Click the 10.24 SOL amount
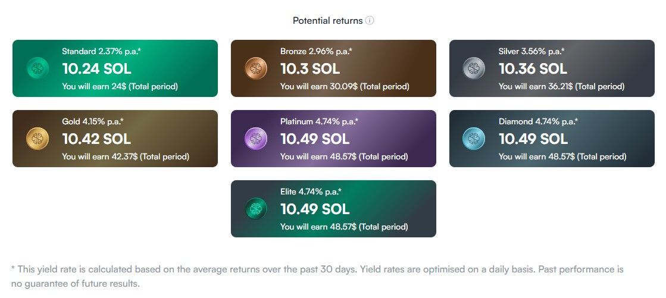The height and width of the screenshot is (298, 666). pyautogui.click(x=96, y=69)
